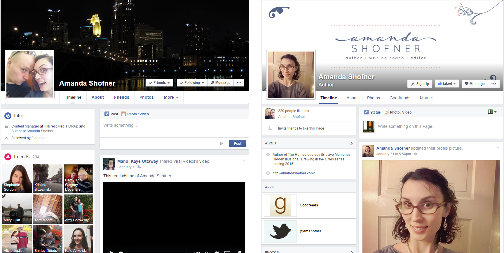Switch to the profile Photos tab
Screen dimensions: 504x253
click(147, 98)
